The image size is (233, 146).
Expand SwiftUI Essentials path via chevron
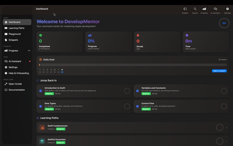(x=226, y=141)
